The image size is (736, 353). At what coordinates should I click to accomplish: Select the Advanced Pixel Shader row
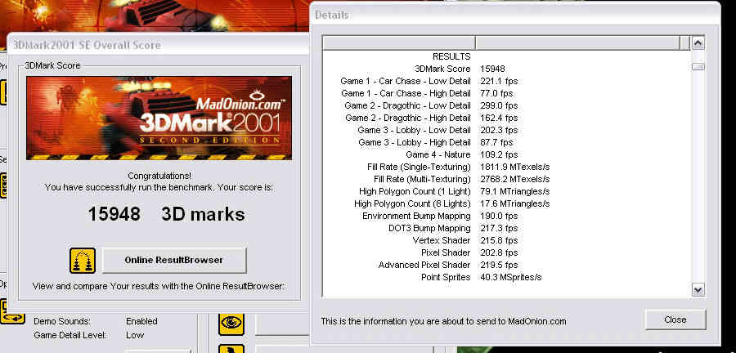click(506, 265)
